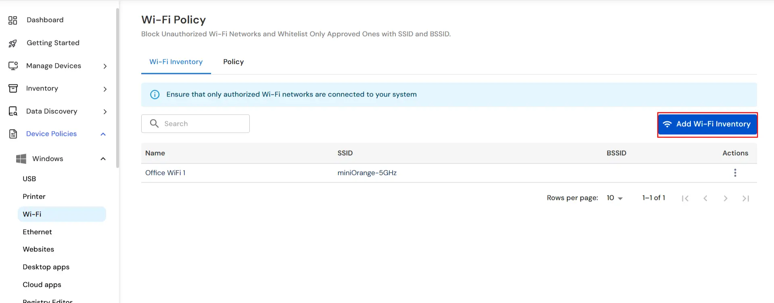The width and height of the screenshot is (774, 303).
Task: Select USB policy in sidebar
Action: point(29,179)
